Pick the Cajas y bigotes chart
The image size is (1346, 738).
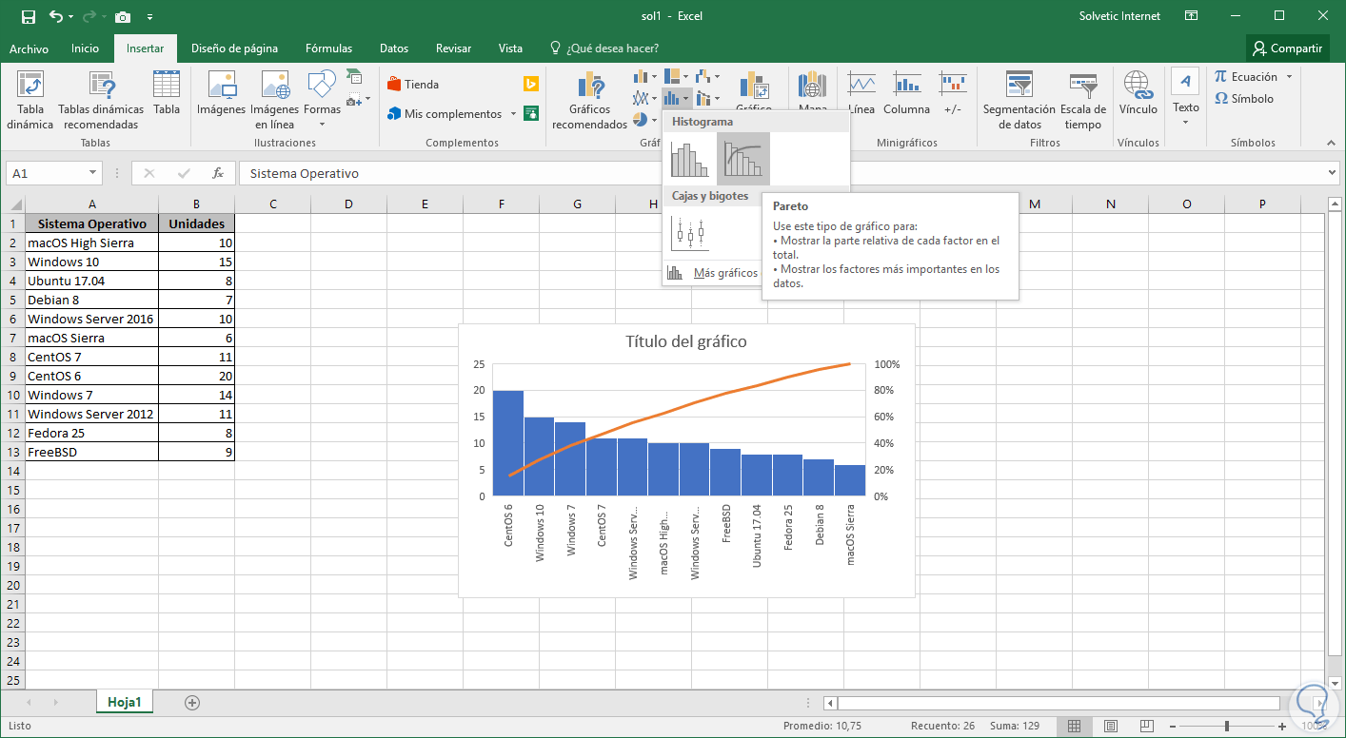point(689,233)
